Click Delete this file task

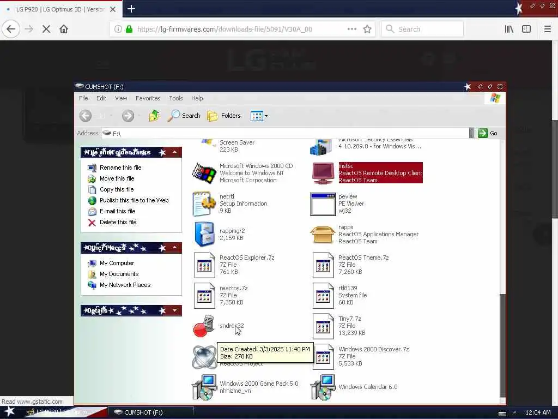click(x=118, y=223)
